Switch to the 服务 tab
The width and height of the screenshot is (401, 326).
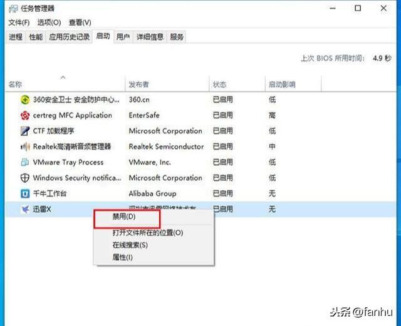pyautogui.click(x=177, y=37)
